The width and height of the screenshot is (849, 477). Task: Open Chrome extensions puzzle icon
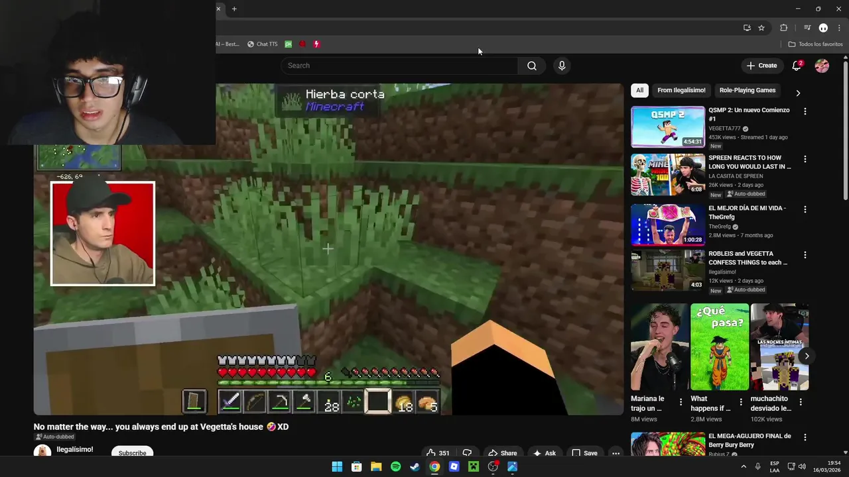coord(783,28)
